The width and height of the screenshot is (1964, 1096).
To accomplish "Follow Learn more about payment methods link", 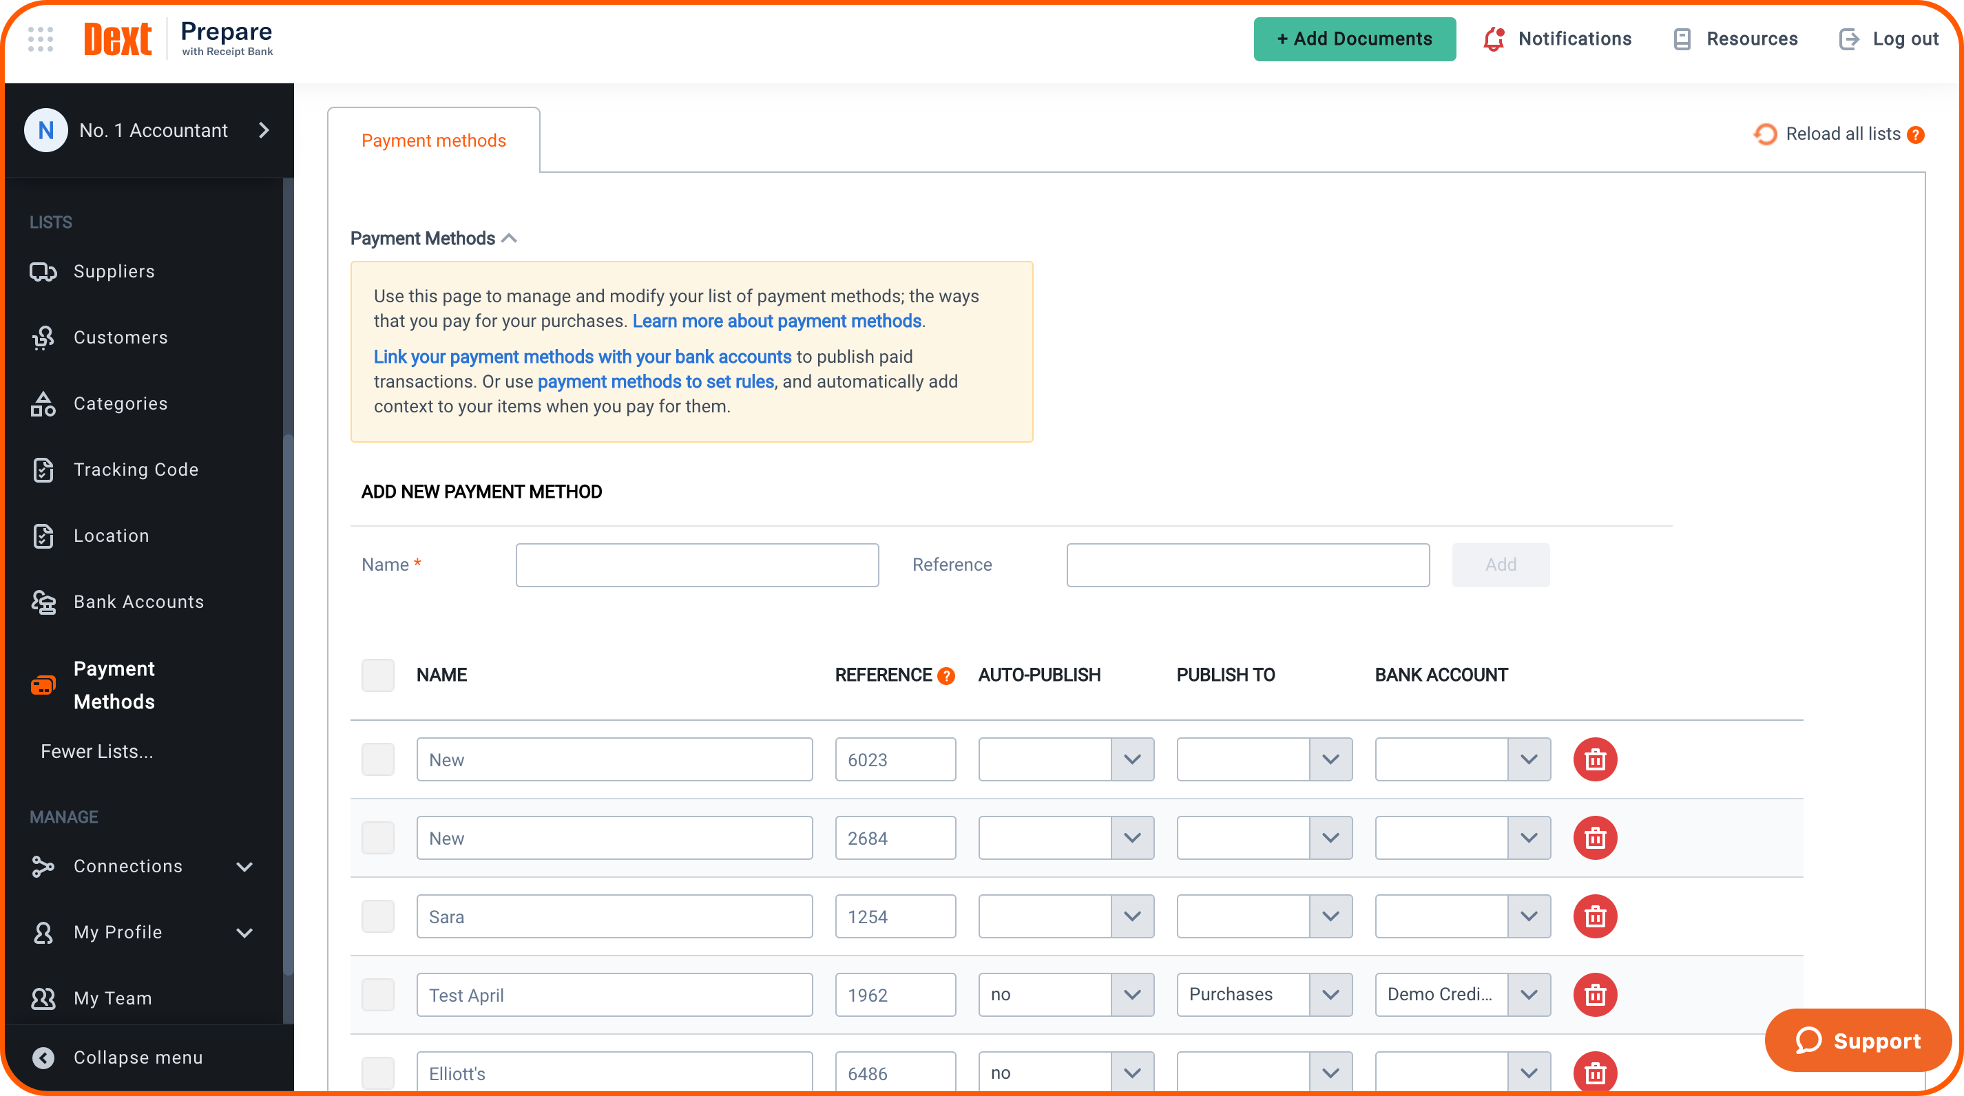I will pyautogui.click(x=777, y=321).
